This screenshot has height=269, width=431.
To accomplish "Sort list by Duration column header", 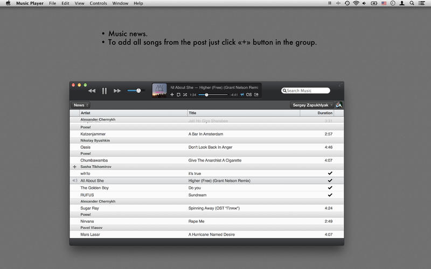I will pyautogui.click(x=317, y=113).
